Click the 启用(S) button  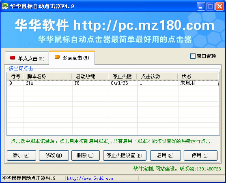165,155
